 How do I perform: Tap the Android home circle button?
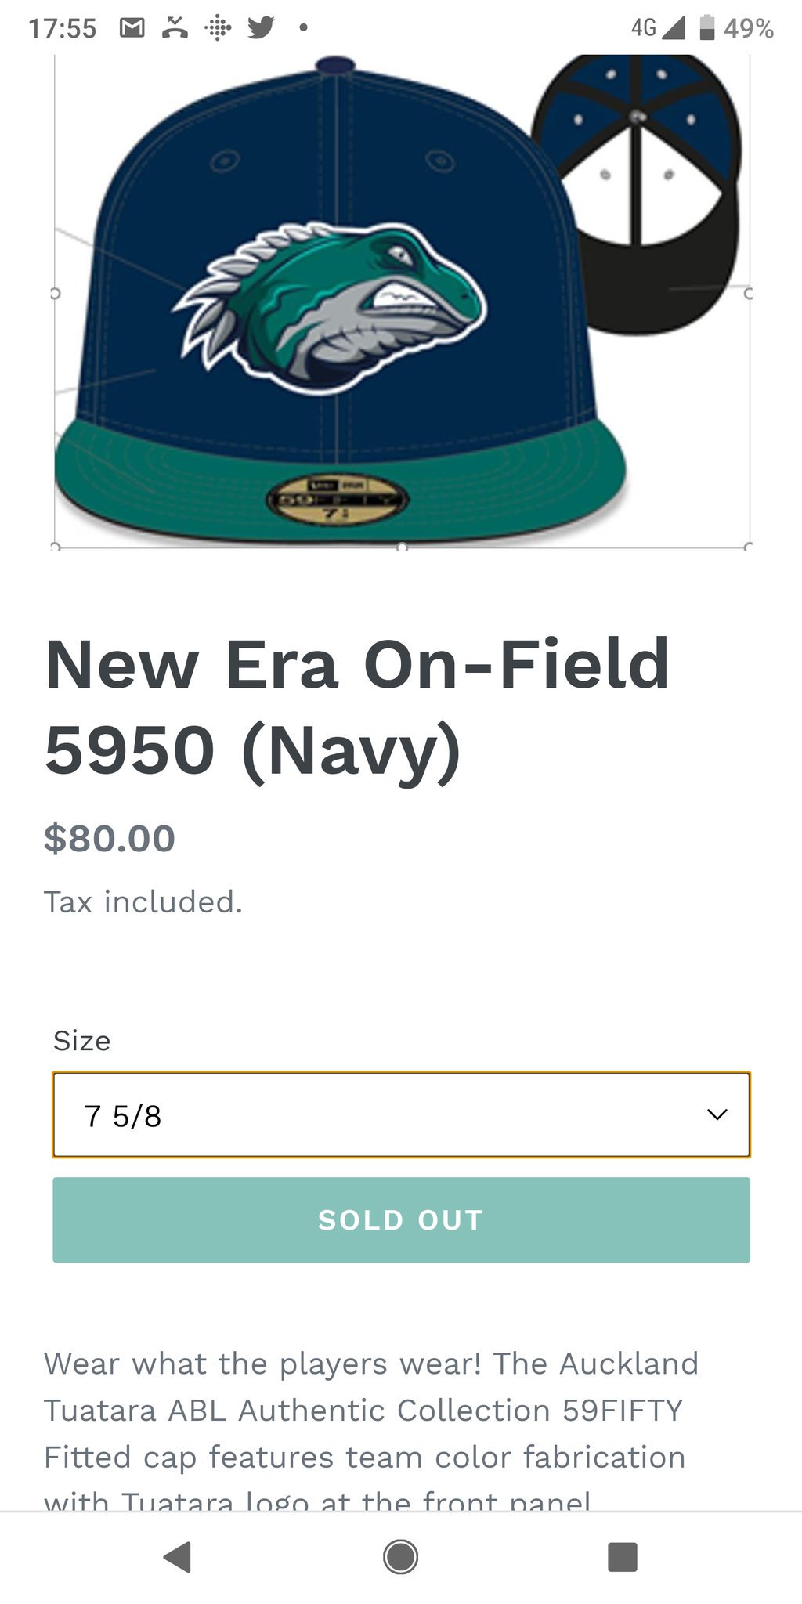click(400, 1557)
